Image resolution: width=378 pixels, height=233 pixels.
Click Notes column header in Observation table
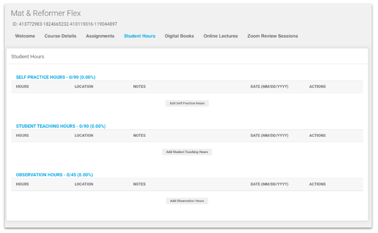point(139,184)
